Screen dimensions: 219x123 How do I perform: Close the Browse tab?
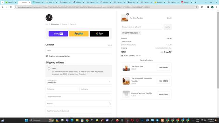click(x=165, y=2)
